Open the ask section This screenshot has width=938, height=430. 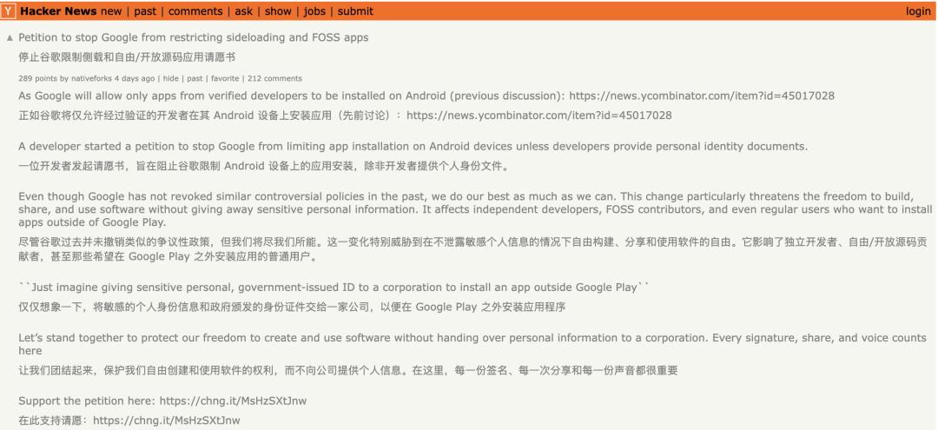[243, 10]
